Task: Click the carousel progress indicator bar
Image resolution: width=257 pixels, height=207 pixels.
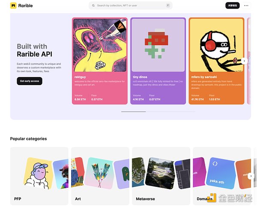Action: tap(158, 112)
